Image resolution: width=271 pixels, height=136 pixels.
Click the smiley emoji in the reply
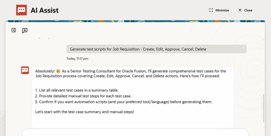[58, 71]
